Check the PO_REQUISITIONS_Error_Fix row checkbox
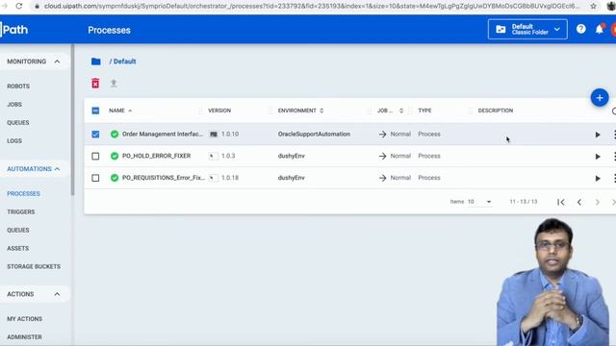Screen dimensions: 616x346 point(95,178)
